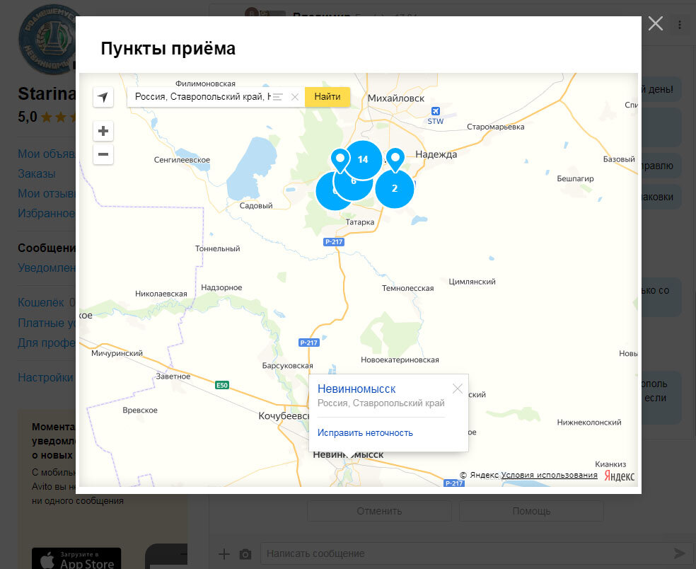Image resolution: width=696 pixels, height=569 pixels.
Task: Open the three-dot chat menu icon
Action: 680,25
